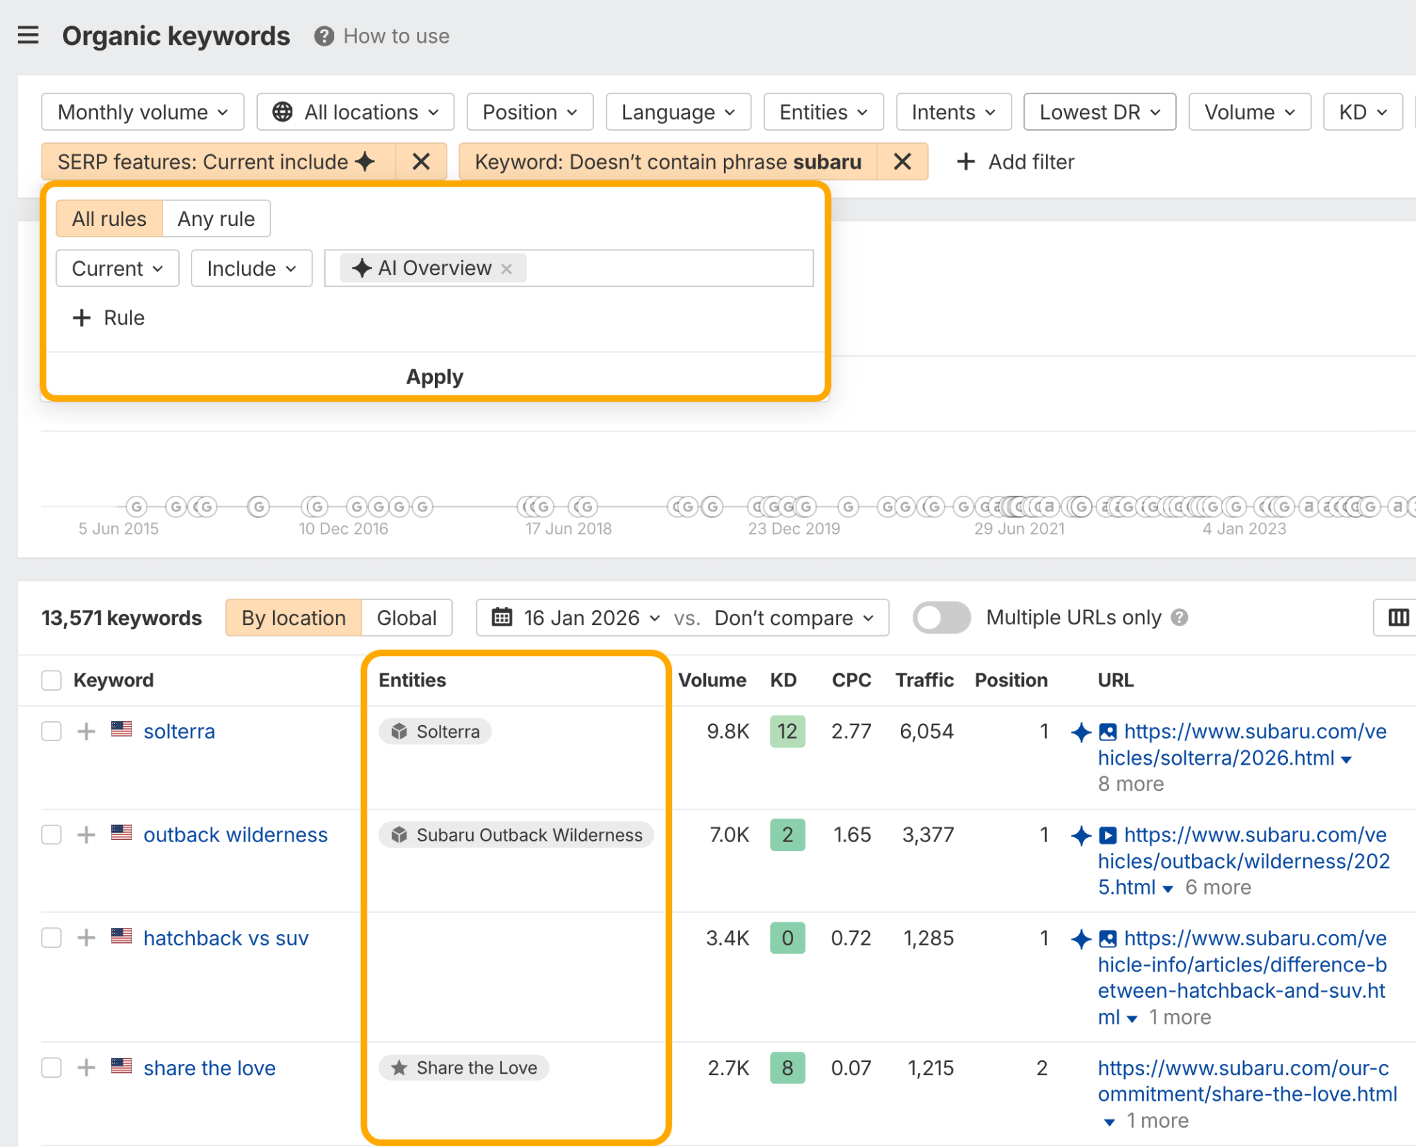
Task: Click the globe icon on All locations filter
Action: click(x=283, y=111)
